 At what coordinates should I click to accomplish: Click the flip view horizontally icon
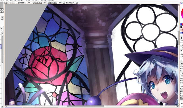point(64,3)
